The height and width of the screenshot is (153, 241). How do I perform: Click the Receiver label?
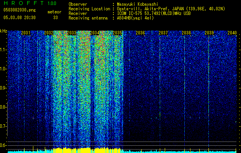click(x=78, y=13)
